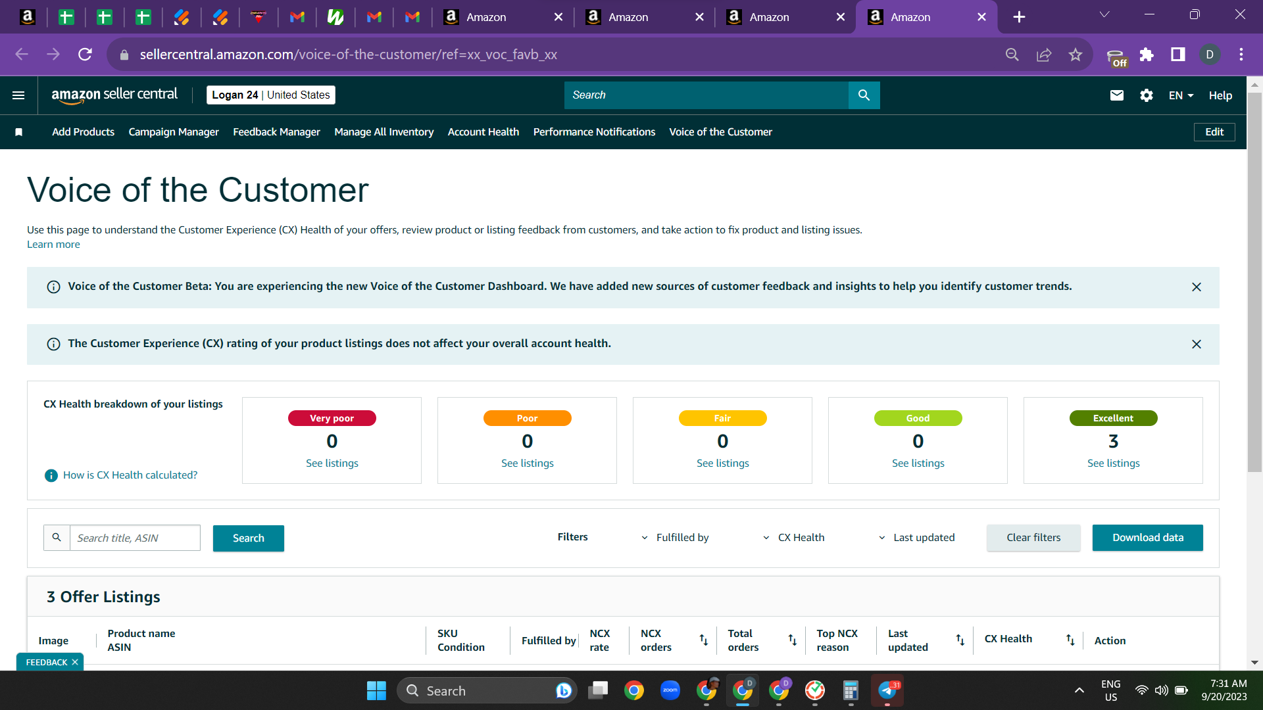Sort by NCX orders column
The height and width of the screenshot is (710, 1263).
coord(703,640)
